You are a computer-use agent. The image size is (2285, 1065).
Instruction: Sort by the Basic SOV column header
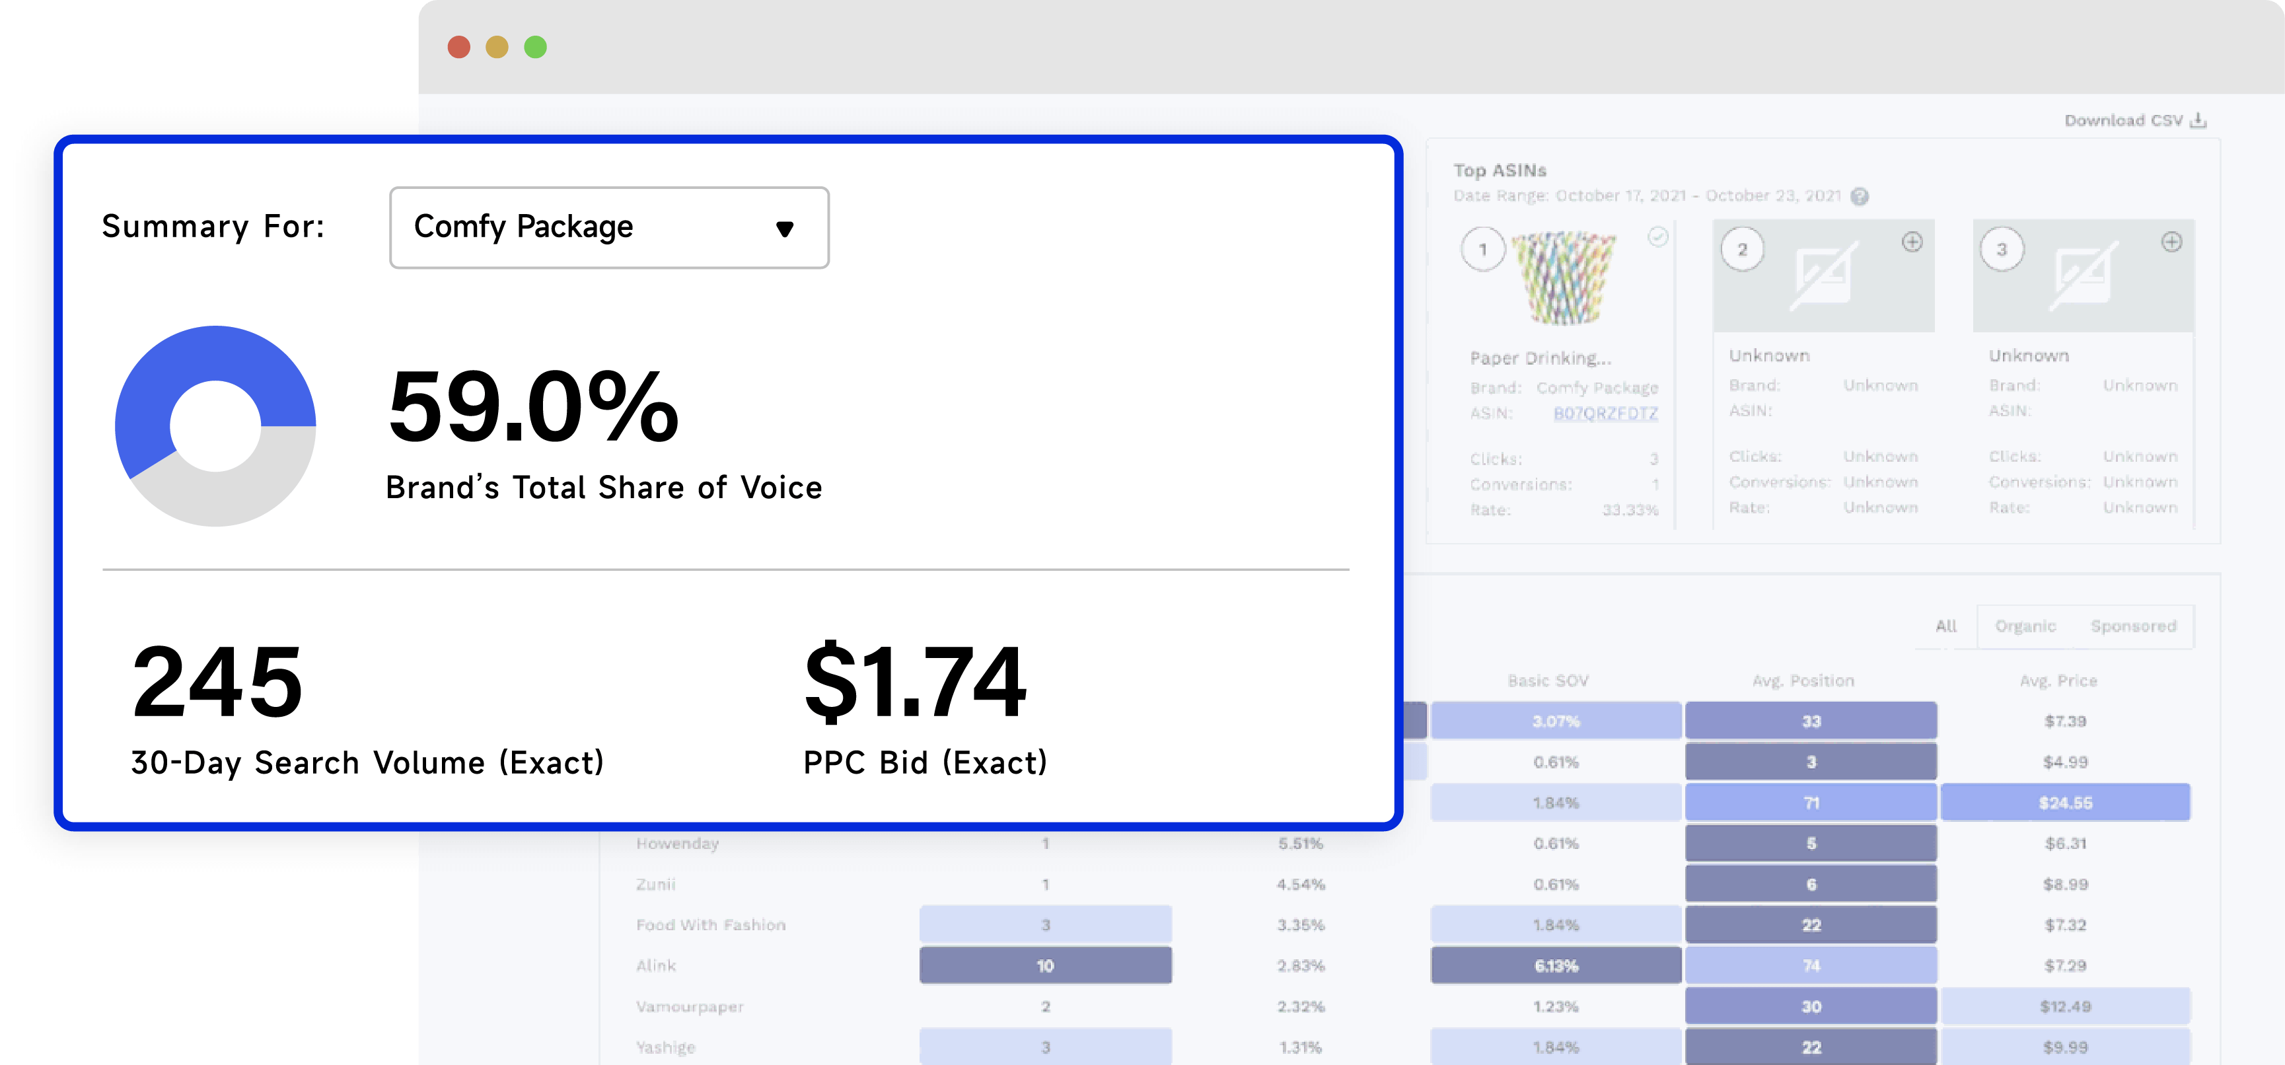1548,680
